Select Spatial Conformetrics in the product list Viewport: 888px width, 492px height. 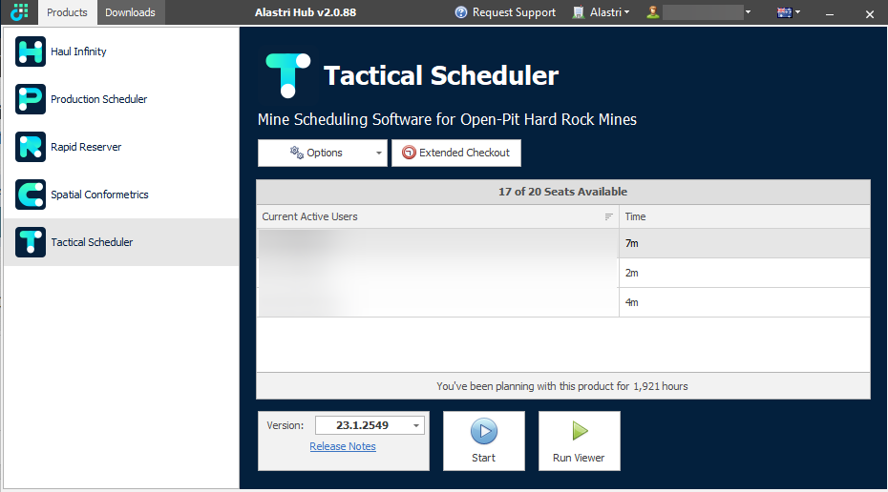pos(121,195)
